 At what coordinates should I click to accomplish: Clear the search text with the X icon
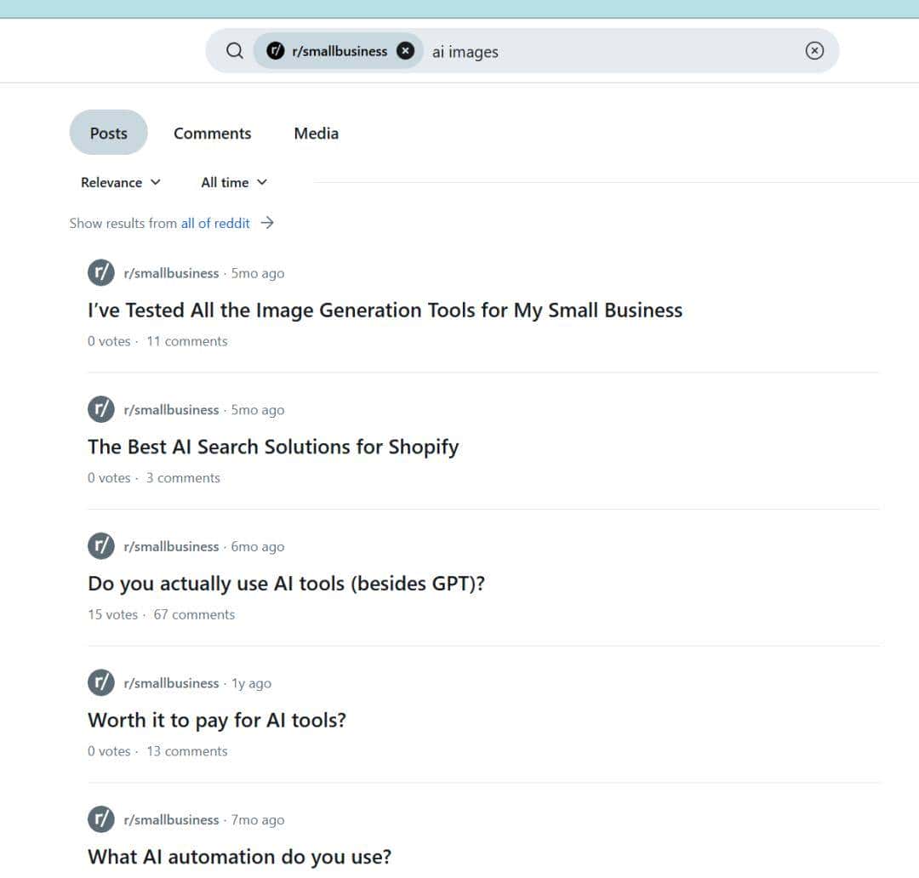click(x=814, y=51)
